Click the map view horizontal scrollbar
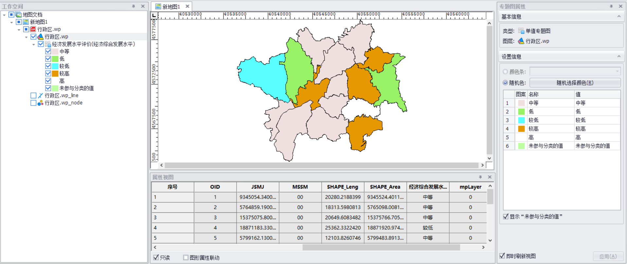This screenshot has height=264, width=627. 321,165
